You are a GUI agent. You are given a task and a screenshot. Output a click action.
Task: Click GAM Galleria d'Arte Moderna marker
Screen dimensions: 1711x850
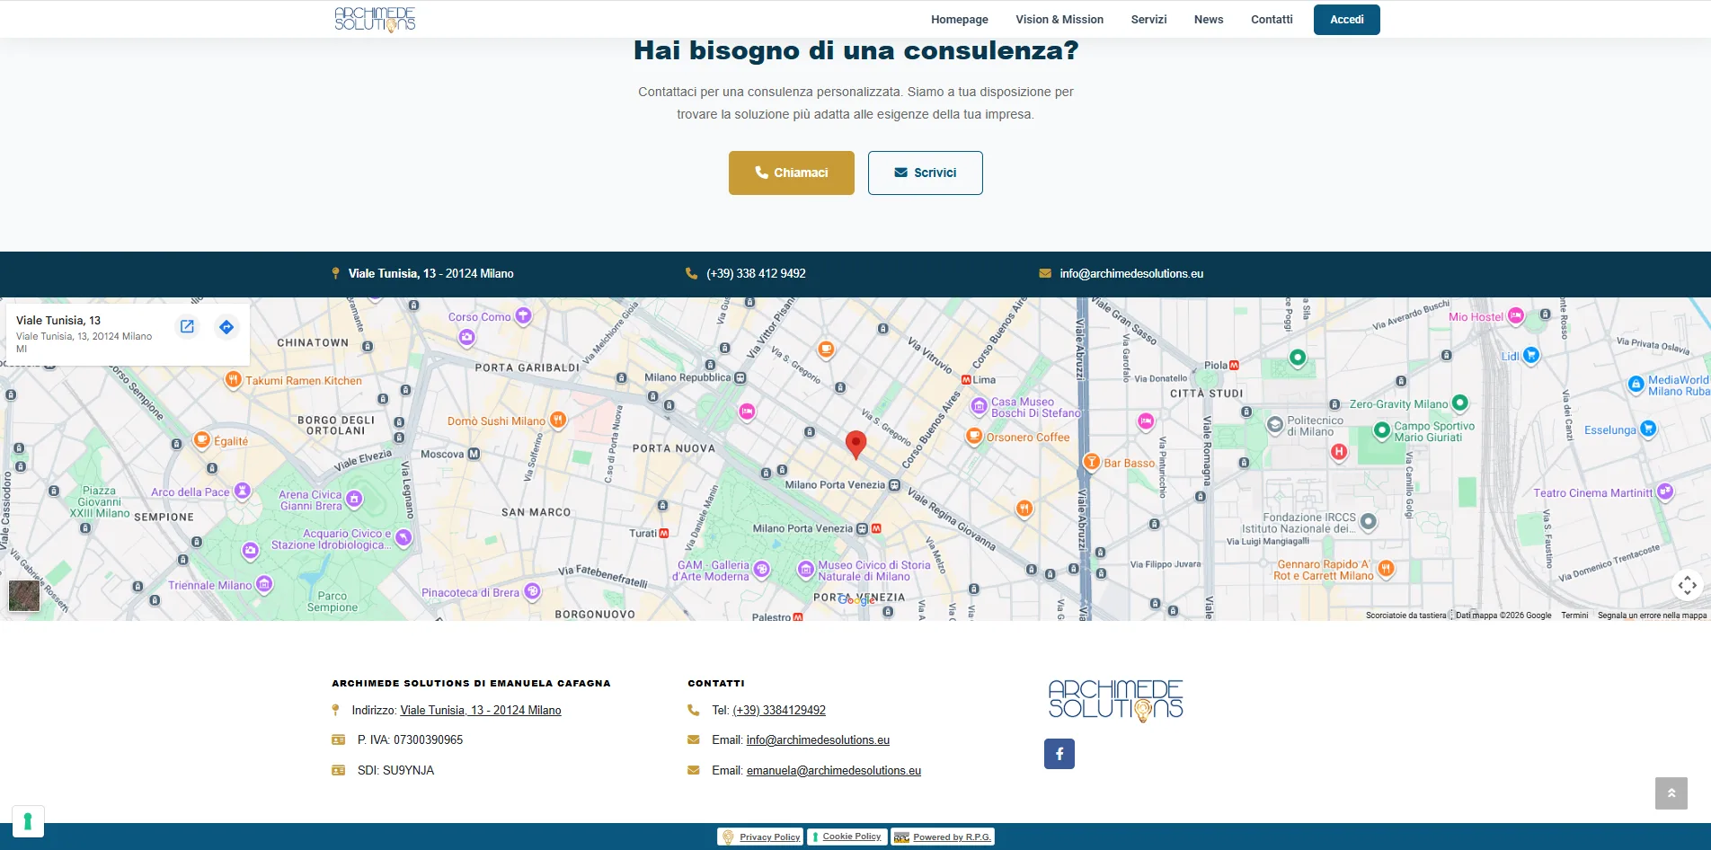pos(761,569)
